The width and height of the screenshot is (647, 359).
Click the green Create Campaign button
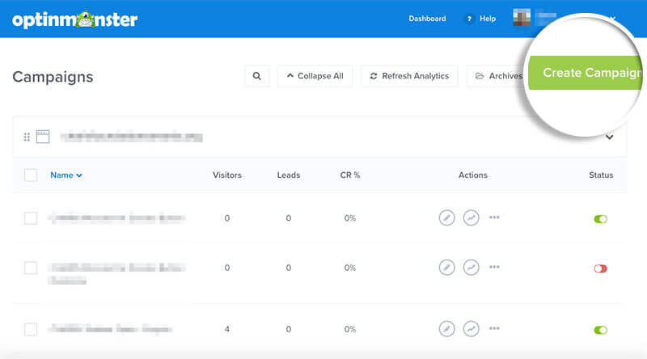(585, 73)
